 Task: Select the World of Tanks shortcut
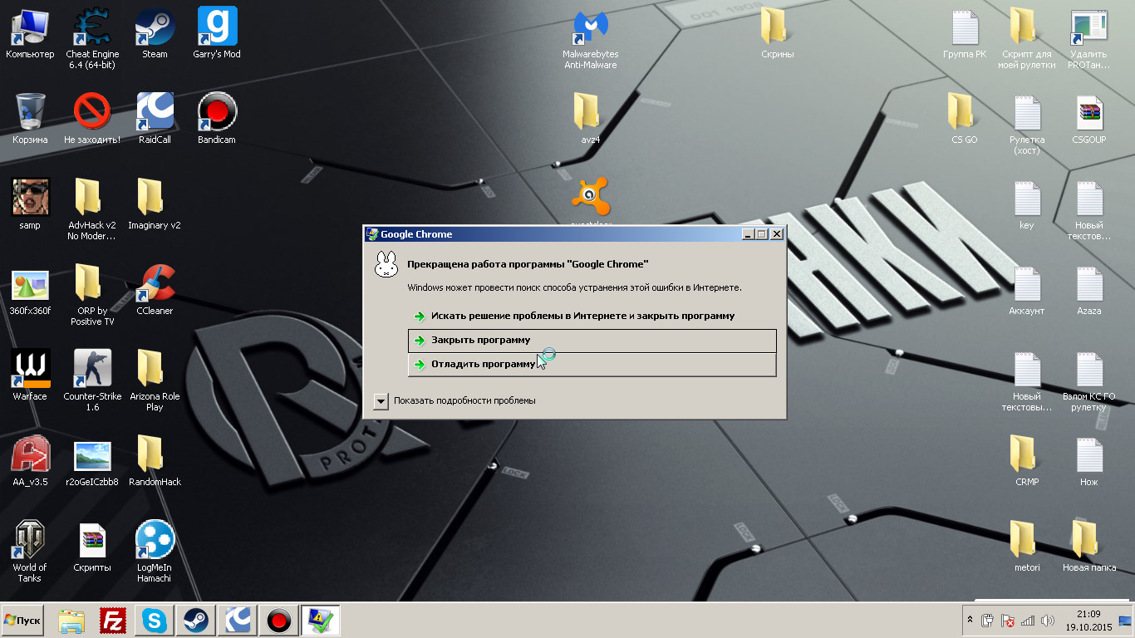coord(30,552)
